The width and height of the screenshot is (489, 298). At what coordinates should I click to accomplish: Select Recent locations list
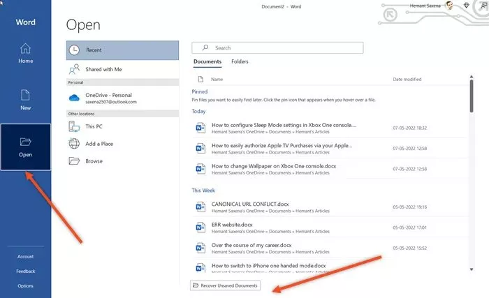click(122, 50)
